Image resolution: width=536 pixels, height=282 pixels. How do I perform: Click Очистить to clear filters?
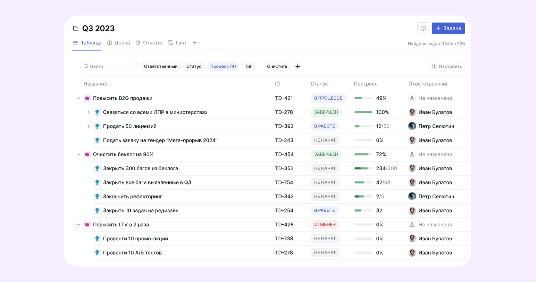(x=277, y=66)
